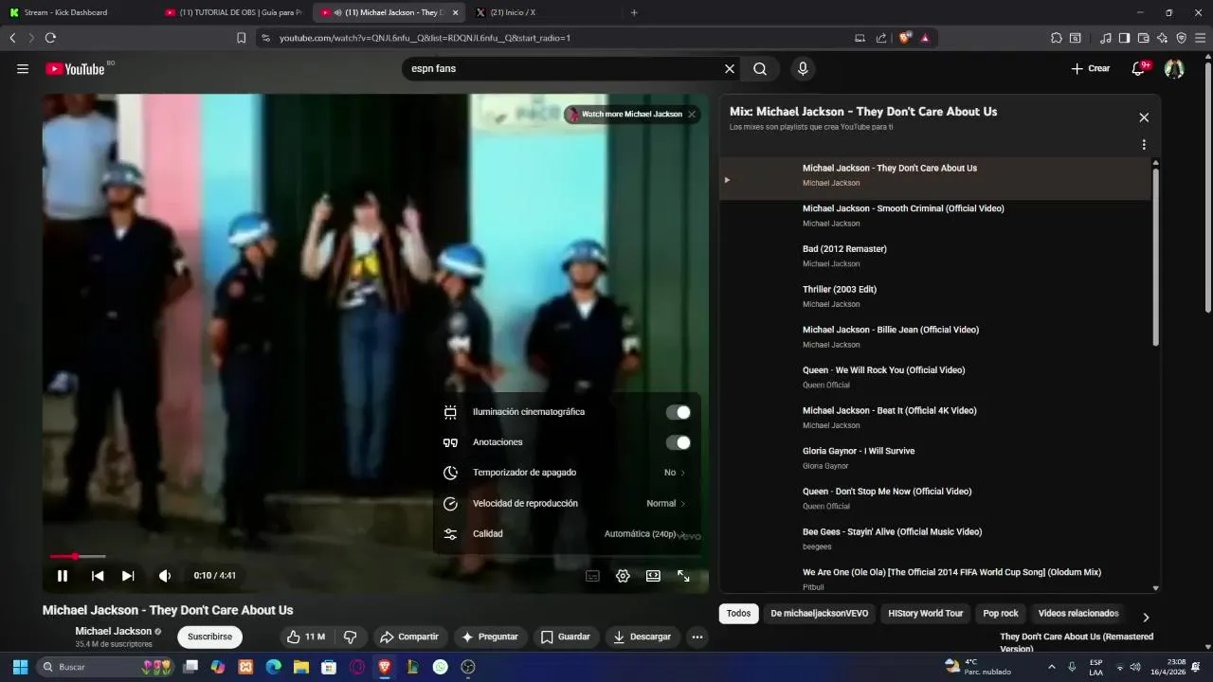Open a new browser tab
This screenshot has width=1213, height=682.
point(634,12)
